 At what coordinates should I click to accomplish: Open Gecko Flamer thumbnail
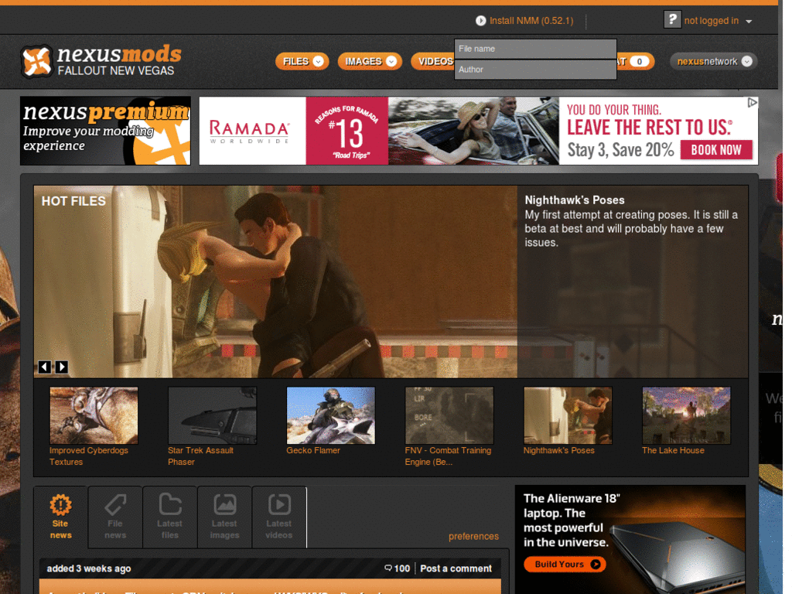(331, 415)
